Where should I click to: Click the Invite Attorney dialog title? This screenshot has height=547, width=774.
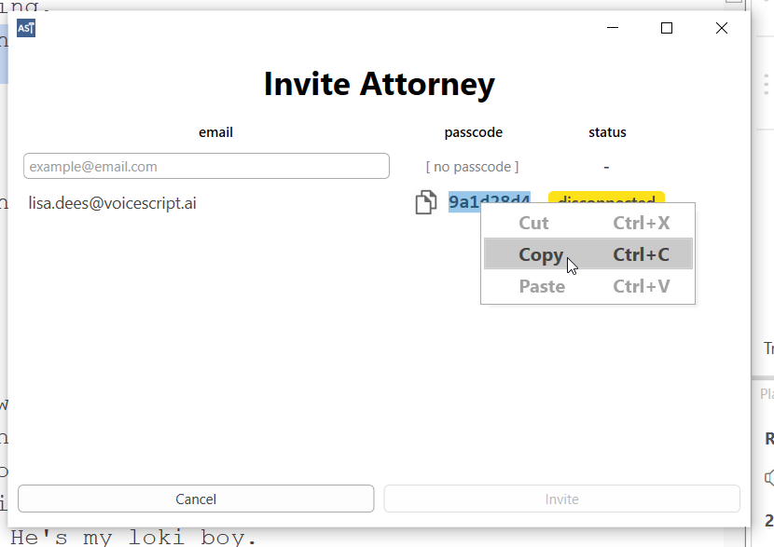pos(379,84)
